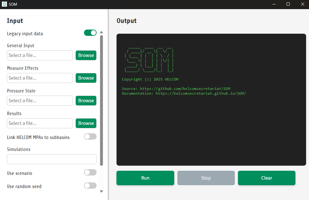This screenshot has width=309, height=200.
Task: Turn on the Use scenario switch
Action: tap(90, 172)
